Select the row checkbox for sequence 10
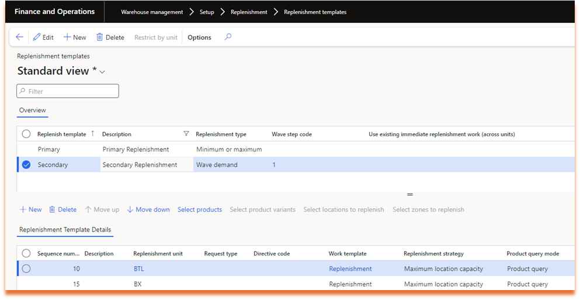This screenshot has height=300, width=580. click(x=26, y=269)
